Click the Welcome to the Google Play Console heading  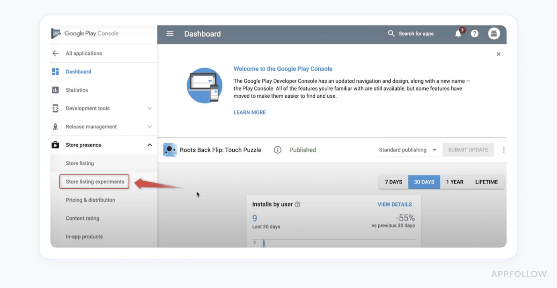[x=283, y=69]
